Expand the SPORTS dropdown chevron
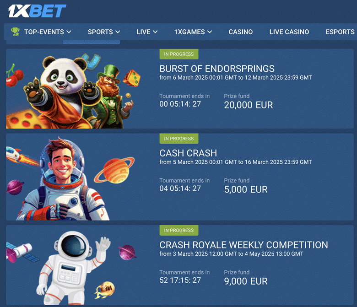 click(118, 32)
